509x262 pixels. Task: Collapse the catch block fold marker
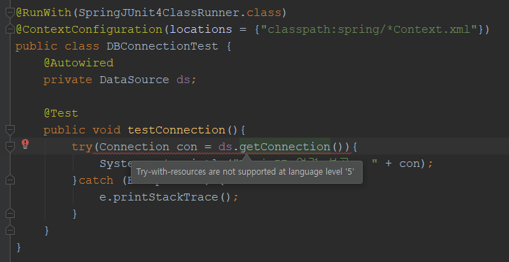pos(10,180)
